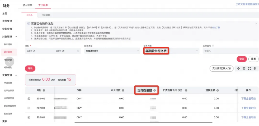Switch to the 收入账单 tab

point(27,5)
